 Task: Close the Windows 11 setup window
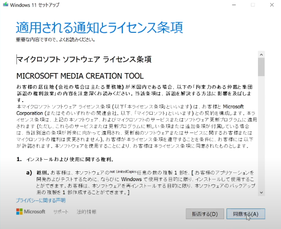272,5
